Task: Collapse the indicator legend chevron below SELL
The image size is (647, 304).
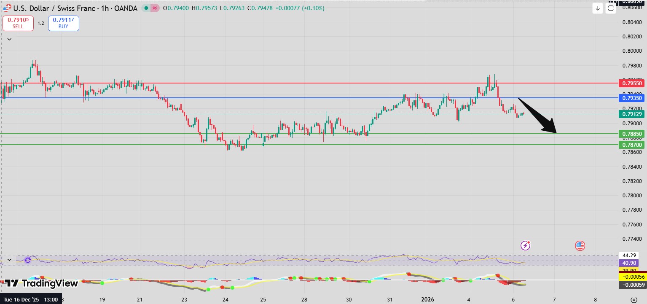Action: pyautogui.click(x=9, y=39)
